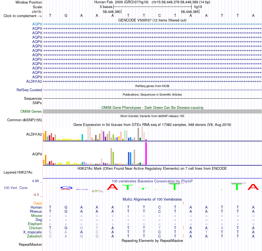
Task: Click the chr15:58,448,376-58,448,389 (14 bp) header text
Action: point(181,2)
